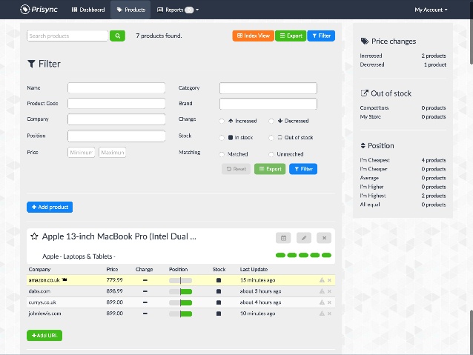
Task: Click stock icon in currys.co.uk row
Action: pos(219,302)
